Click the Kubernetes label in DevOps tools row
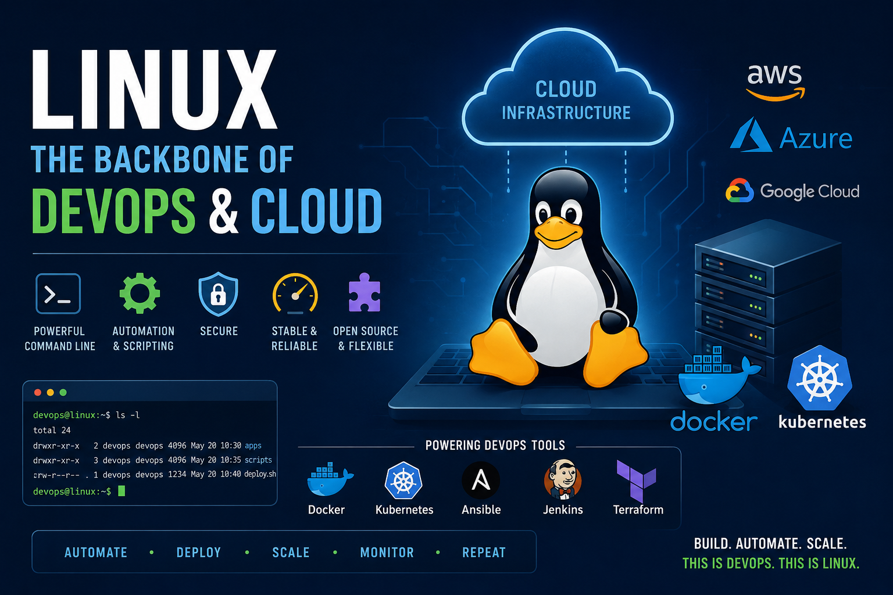 (x=405, y=510)
